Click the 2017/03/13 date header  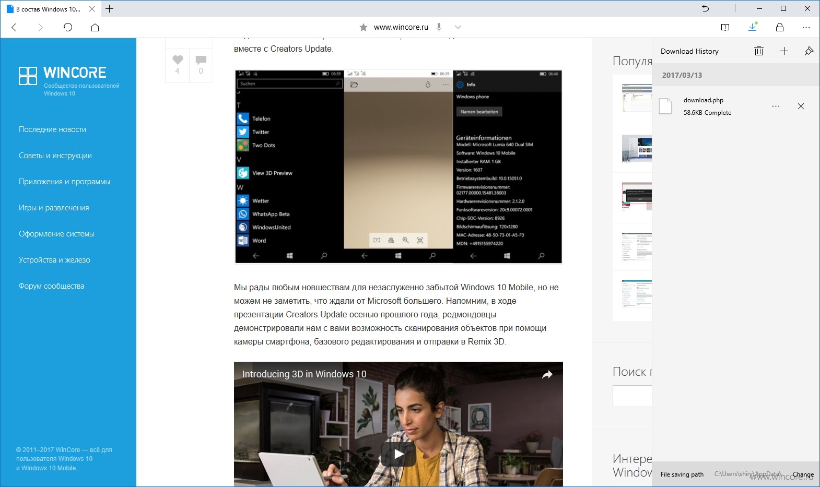click(x=682, y=75)
